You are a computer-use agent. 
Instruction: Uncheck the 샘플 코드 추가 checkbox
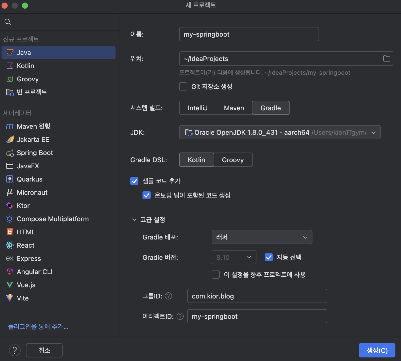pos(134,181)
